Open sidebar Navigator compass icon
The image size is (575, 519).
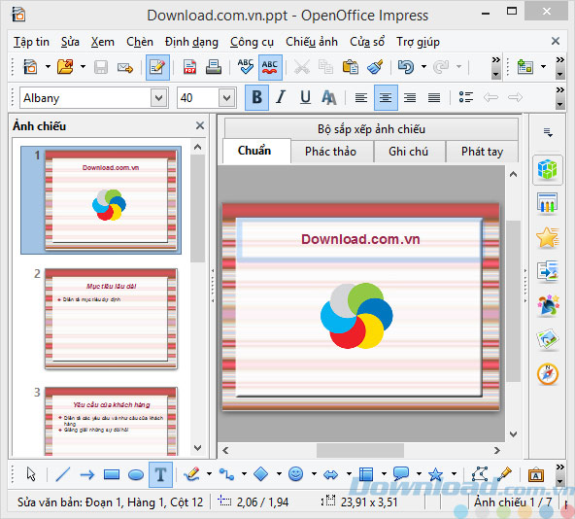click(548, 374)
